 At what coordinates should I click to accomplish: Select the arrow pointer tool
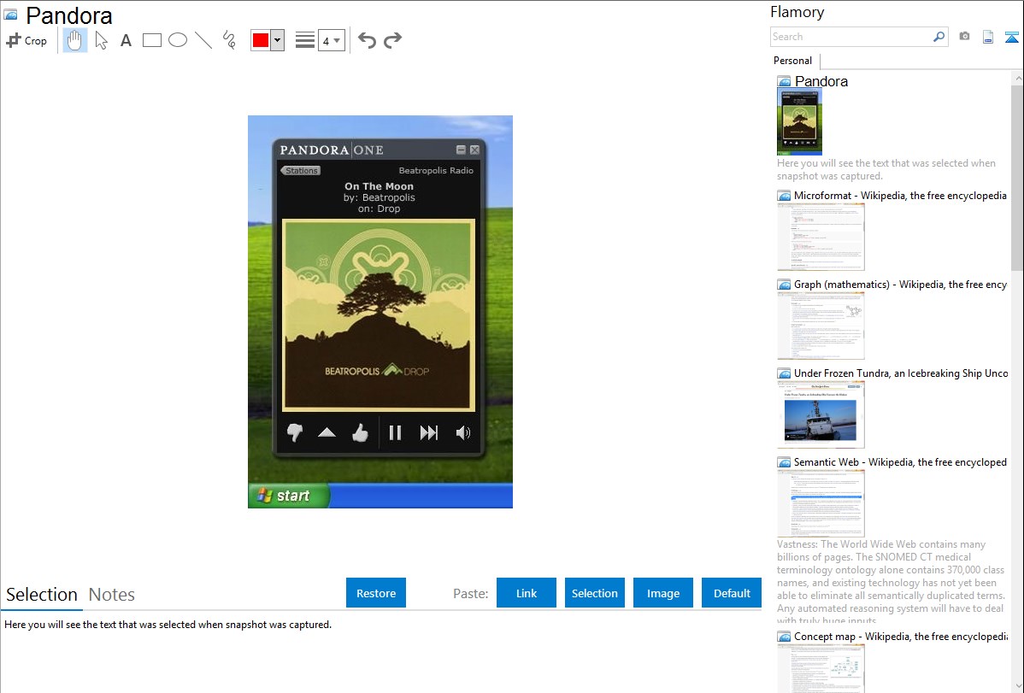pyautogui.click(x=101, y=40)
